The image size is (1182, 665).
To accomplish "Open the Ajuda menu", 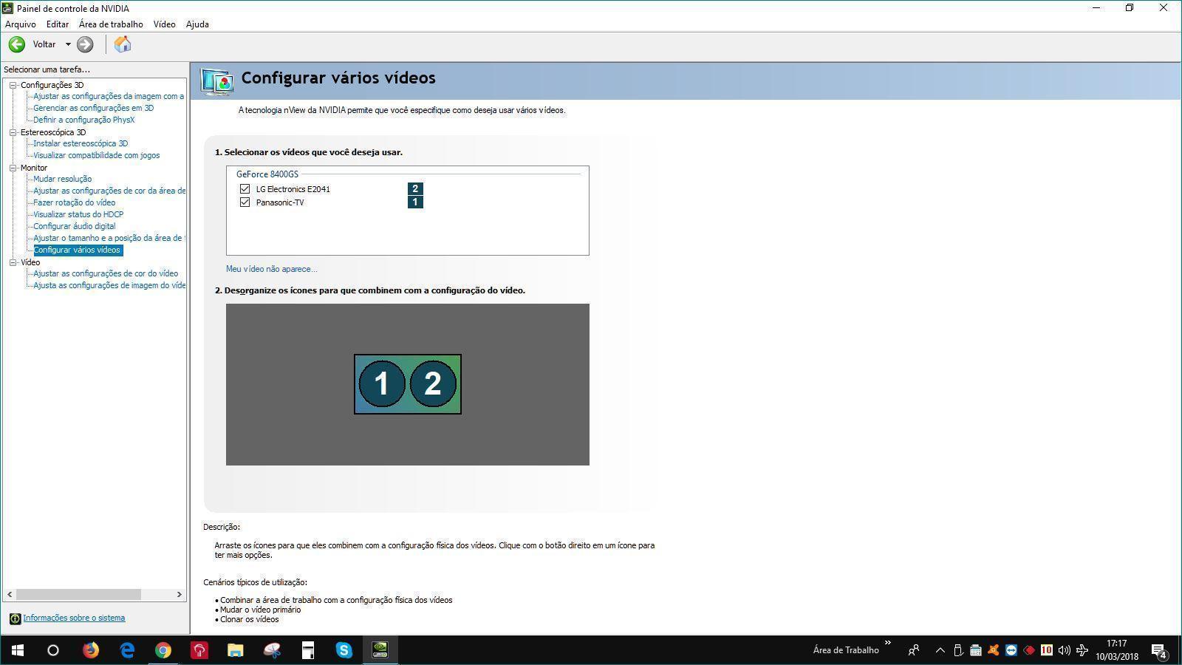I will (x=197, y=24).
